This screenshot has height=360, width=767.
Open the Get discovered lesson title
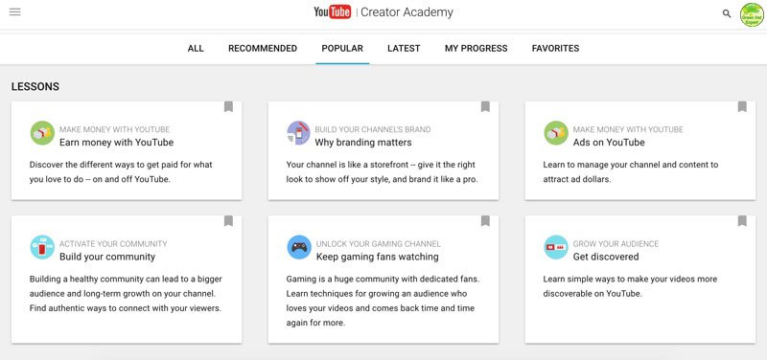[606, 257]
